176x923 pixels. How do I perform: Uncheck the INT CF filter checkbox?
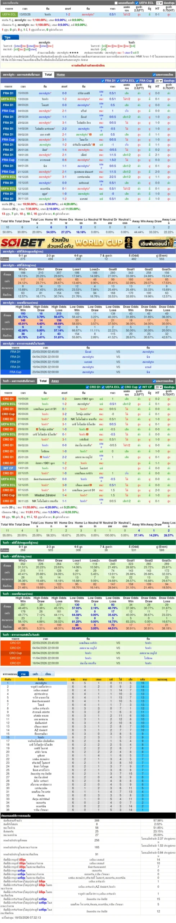coord(140,387)
